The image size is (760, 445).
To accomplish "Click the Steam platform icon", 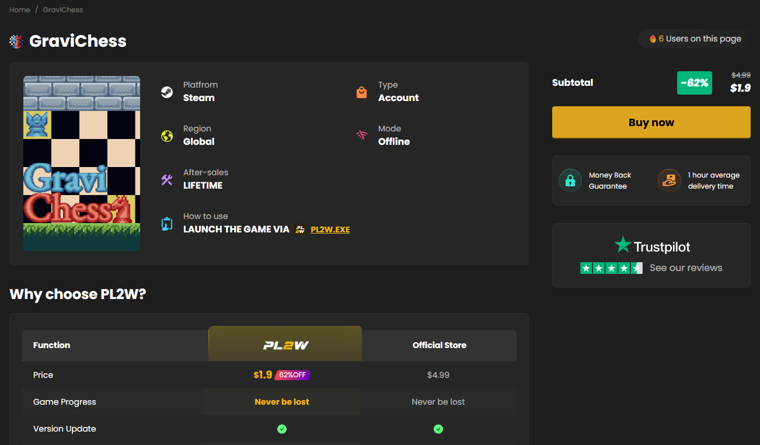I will pyautogui.click(x=167, y=92).
